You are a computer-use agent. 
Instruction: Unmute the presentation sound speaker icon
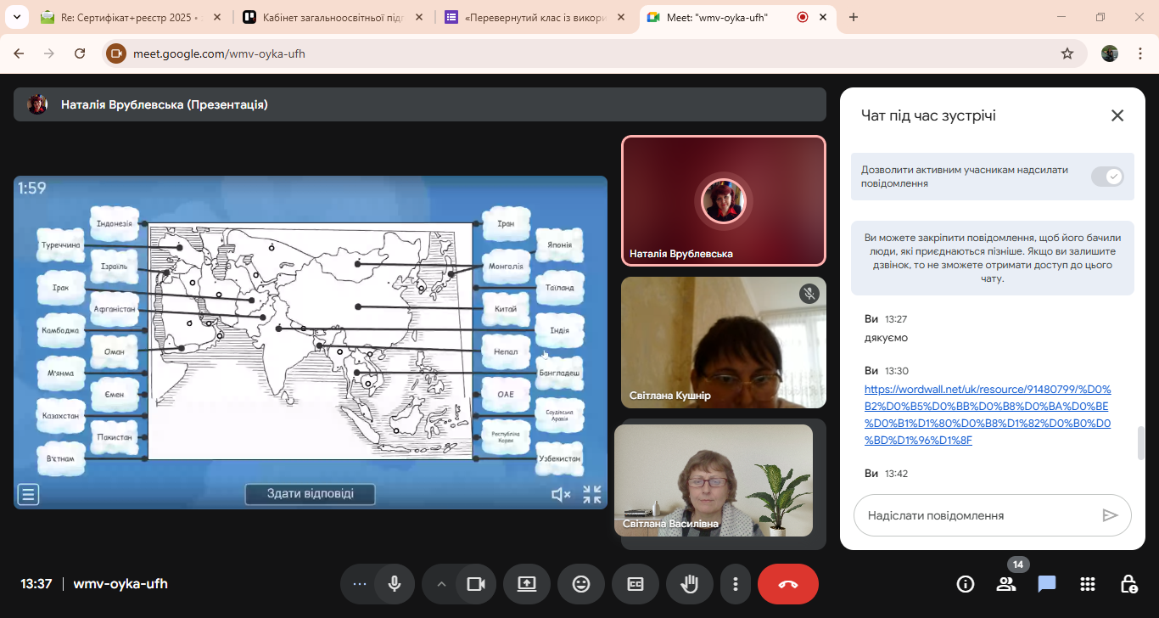click(x=560, y=495)
